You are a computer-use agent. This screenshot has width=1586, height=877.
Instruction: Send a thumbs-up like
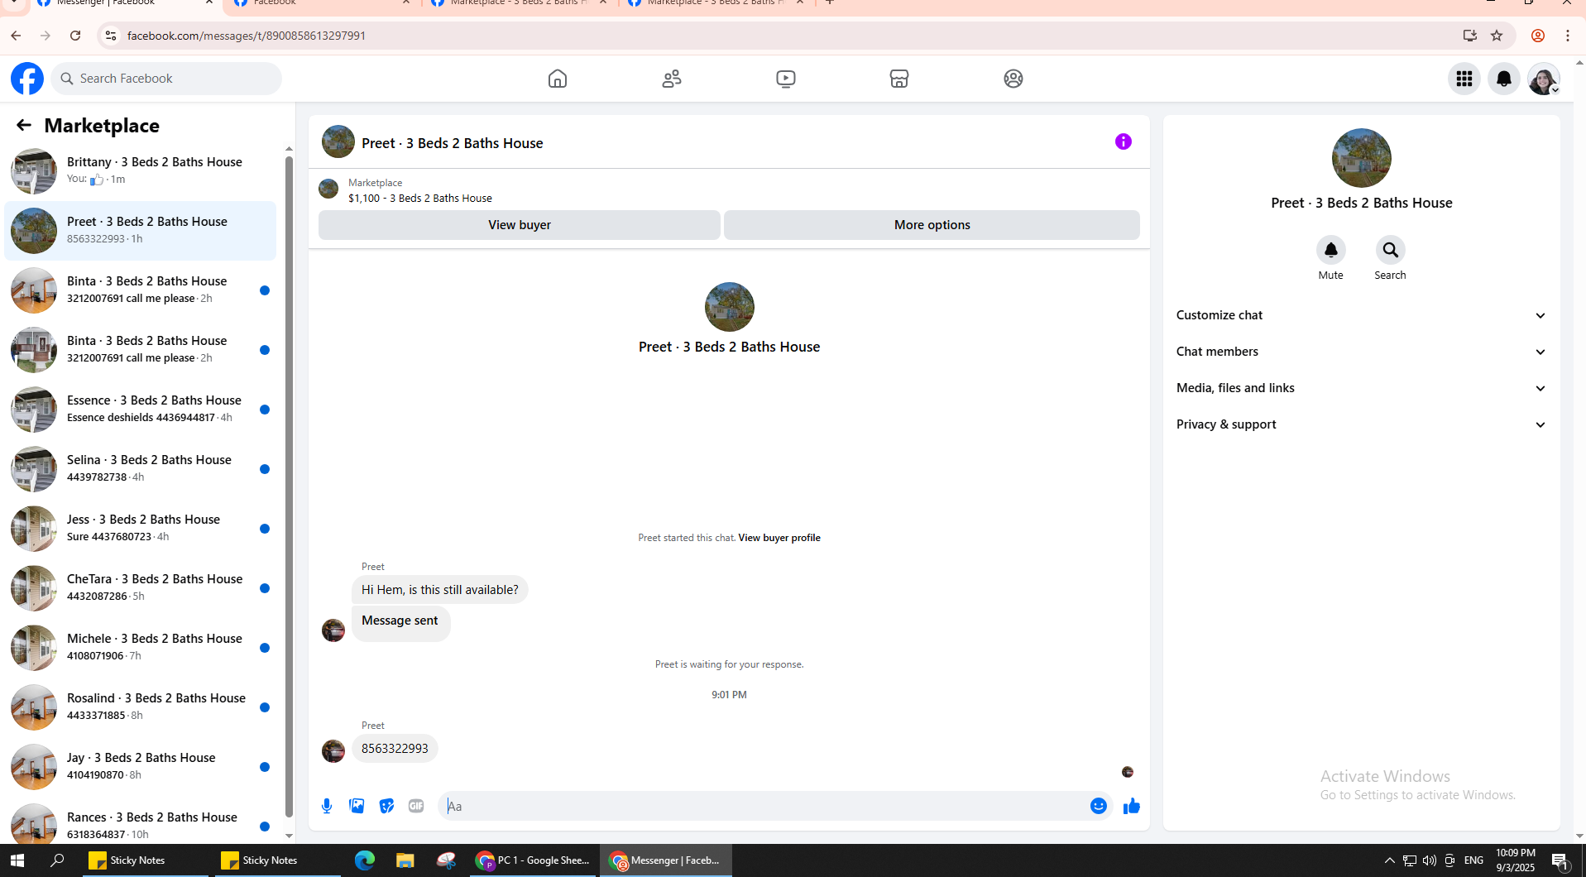tap(1132, 806)
